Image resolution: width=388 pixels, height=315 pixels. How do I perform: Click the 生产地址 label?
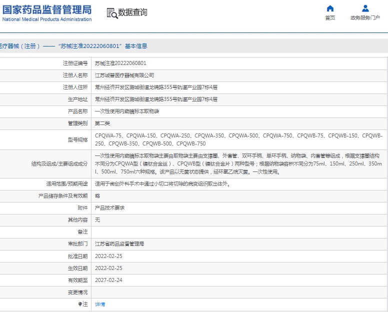tap(77, 99)
